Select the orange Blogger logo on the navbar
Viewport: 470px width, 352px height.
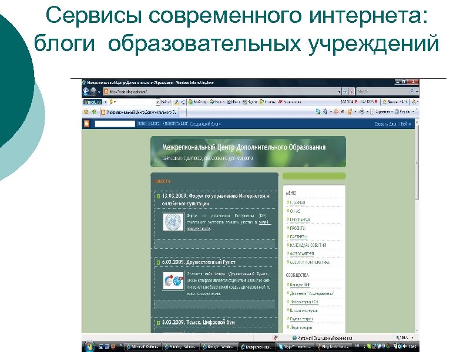click(88, 123)
